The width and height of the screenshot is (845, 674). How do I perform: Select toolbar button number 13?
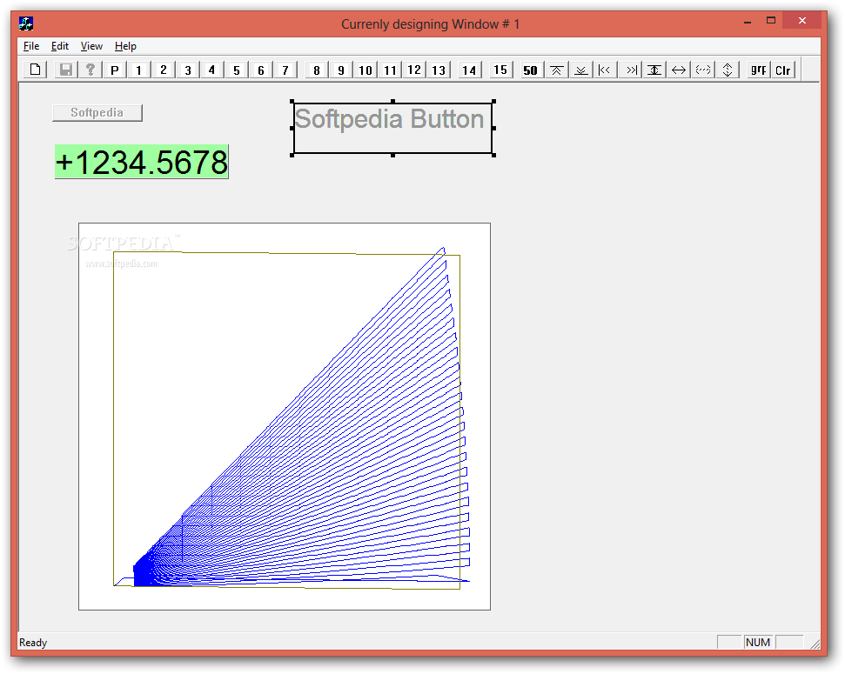[439, 70]
